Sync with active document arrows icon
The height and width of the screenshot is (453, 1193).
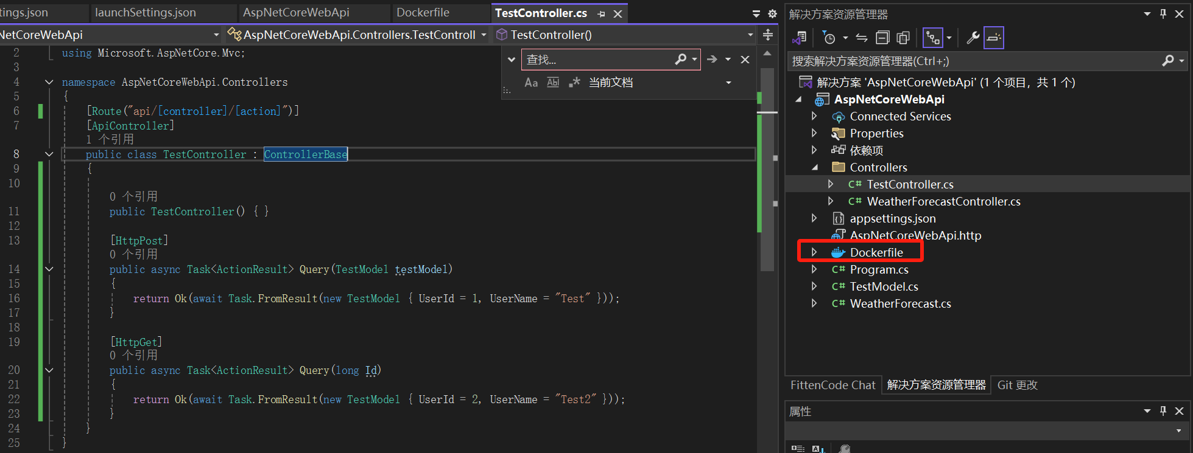coord(862,38)
